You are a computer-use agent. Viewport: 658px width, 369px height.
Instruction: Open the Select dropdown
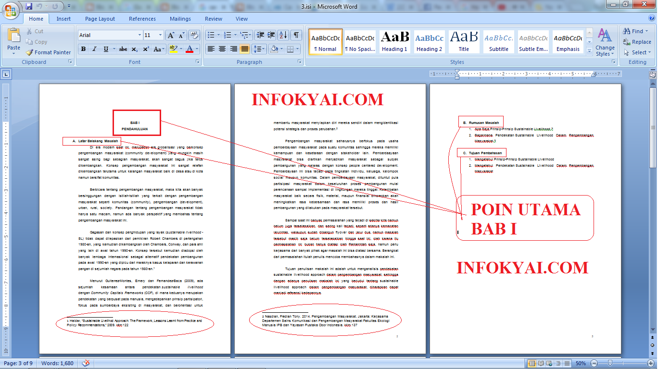(x=637, y=52)
